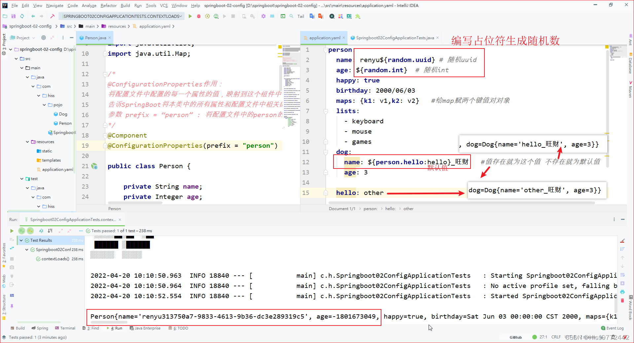Click the Profiler run icon in toolbar
The width and height of the screenshot is (634, 343).
216,16
